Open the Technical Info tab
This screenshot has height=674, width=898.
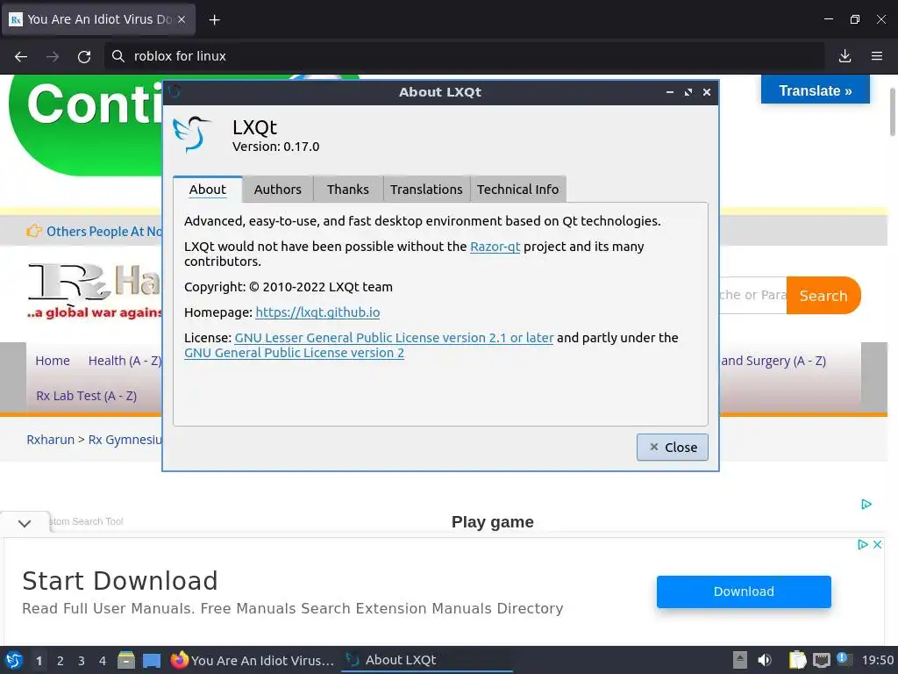(x=517, y=190)
